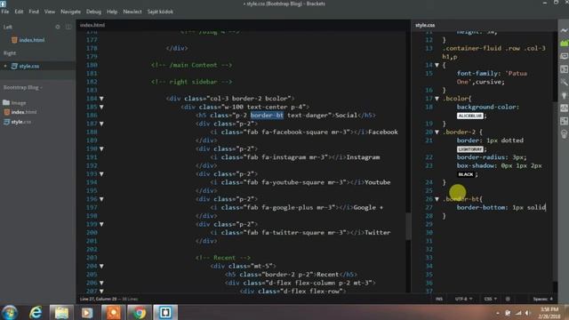Open media player from taskbar
This screenshot has width=569, height=320.
point(87,312)
